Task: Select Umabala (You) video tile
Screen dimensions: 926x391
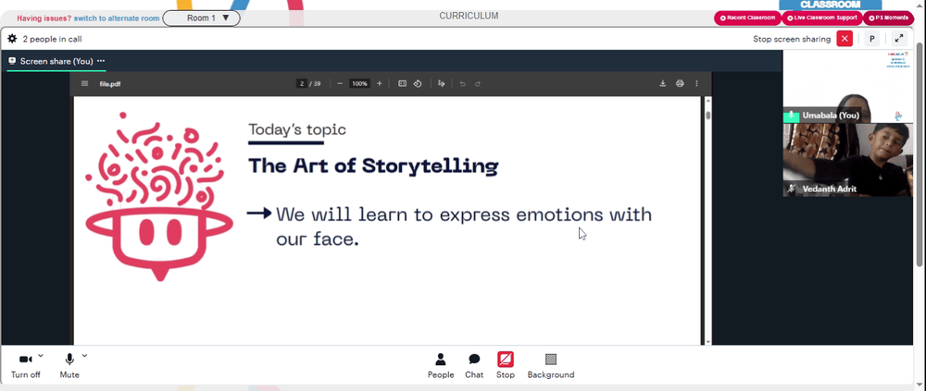Action: click(847, 86)
